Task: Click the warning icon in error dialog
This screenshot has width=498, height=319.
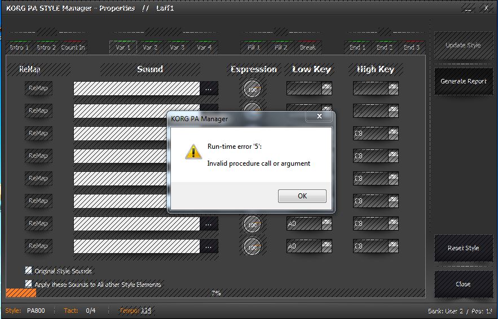Action: (x=193, y=152)
